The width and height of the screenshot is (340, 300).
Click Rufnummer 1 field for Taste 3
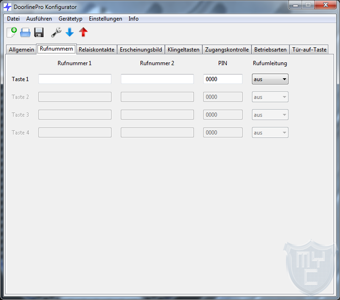(x=75, y=115)
